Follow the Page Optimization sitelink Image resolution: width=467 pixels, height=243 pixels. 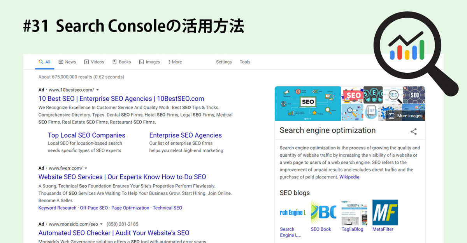point(130,208)
